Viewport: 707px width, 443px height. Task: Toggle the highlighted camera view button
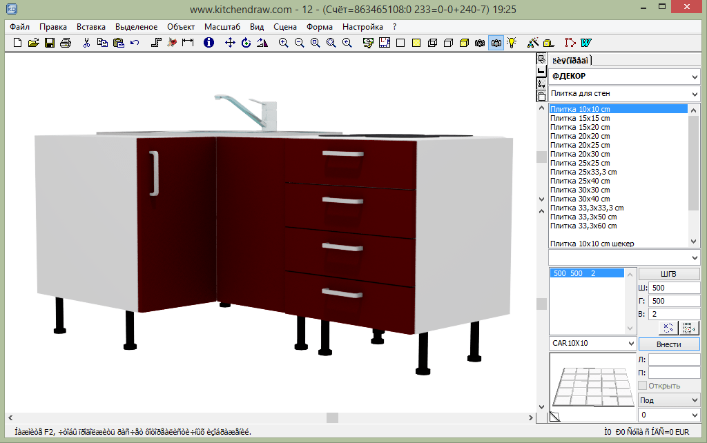pyautogui.click(x=496, y=43)
